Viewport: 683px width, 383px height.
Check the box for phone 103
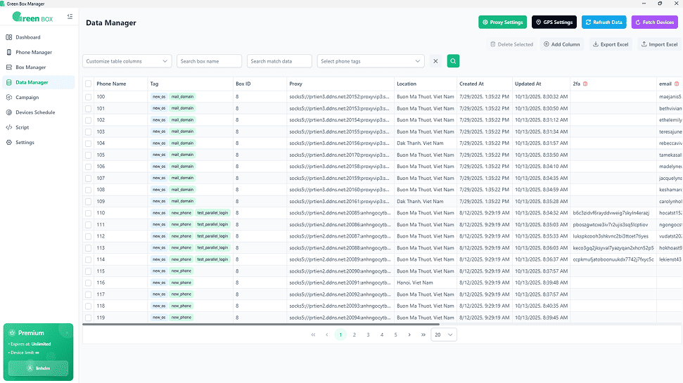pyautogui.click(x=89, y=131)
